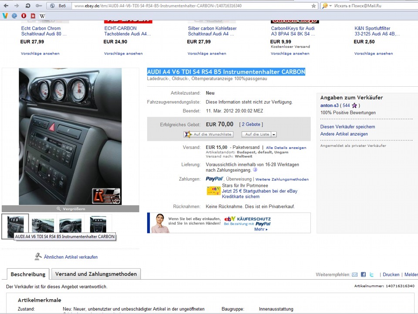Click Vorschläge ansehen under EUR 2,50
This screenshot has height=314, width=418.
coord(374,53)
